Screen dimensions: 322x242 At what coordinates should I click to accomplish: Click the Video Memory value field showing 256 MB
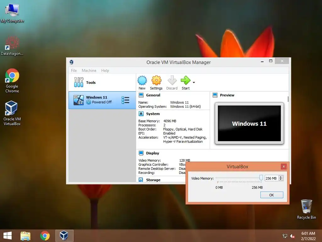271,178
